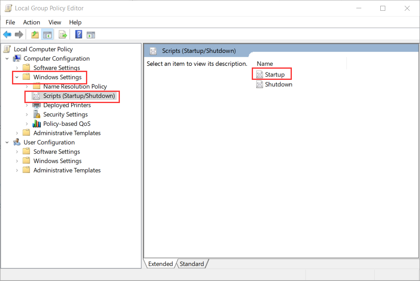Select the Security Settings label
The image size is (420, 281).
coord(65,115)
